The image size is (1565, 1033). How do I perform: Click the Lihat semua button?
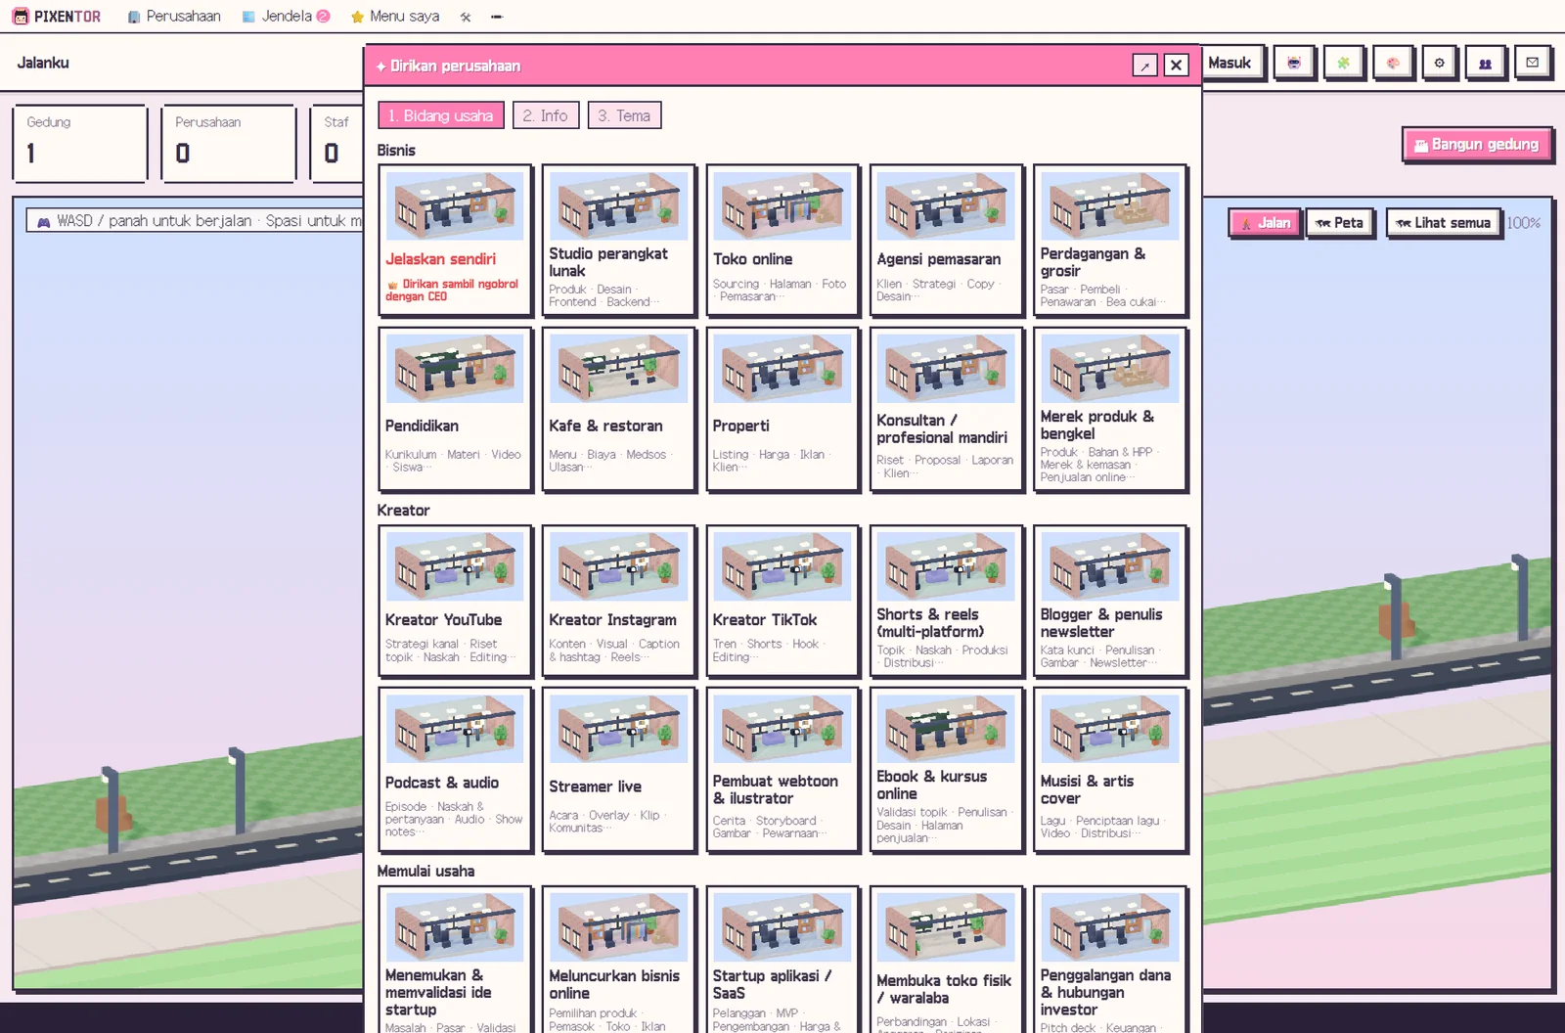[1444, 223]
